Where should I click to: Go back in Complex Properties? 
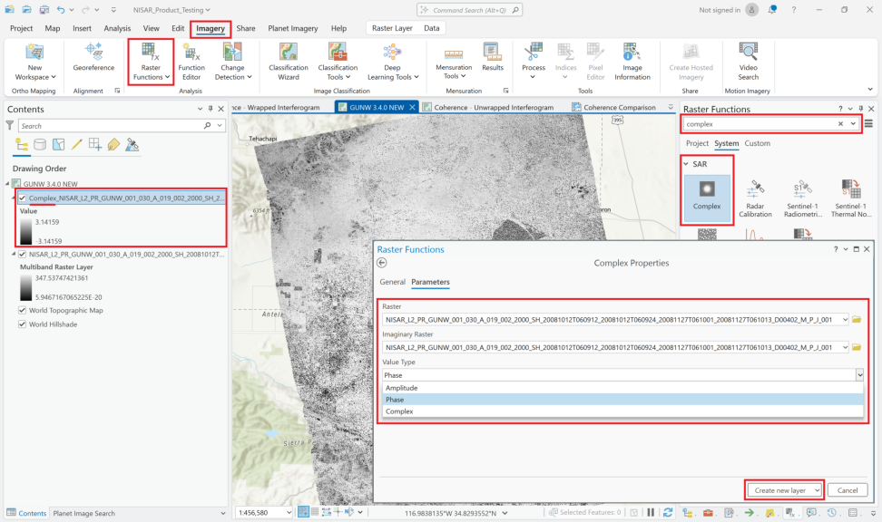coord(382,263)
